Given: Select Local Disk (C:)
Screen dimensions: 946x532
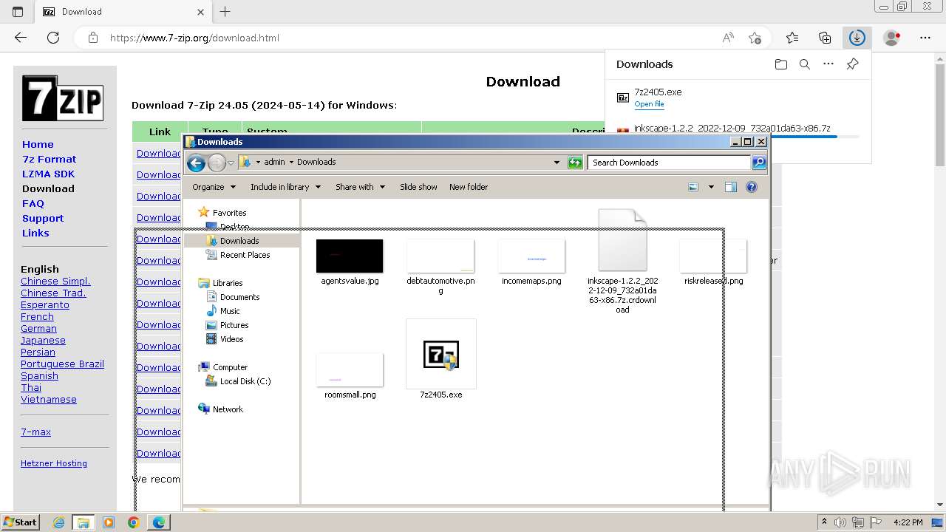Looking at the screenshot, I should point(245,381).
